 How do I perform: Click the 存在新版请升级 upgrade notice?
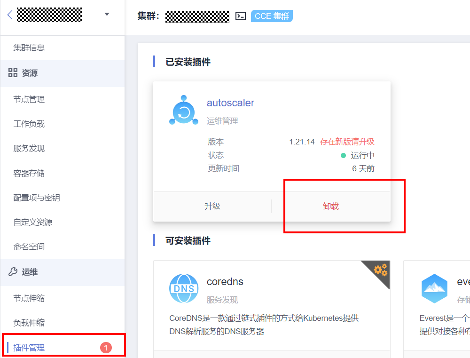tap(347, 142)
